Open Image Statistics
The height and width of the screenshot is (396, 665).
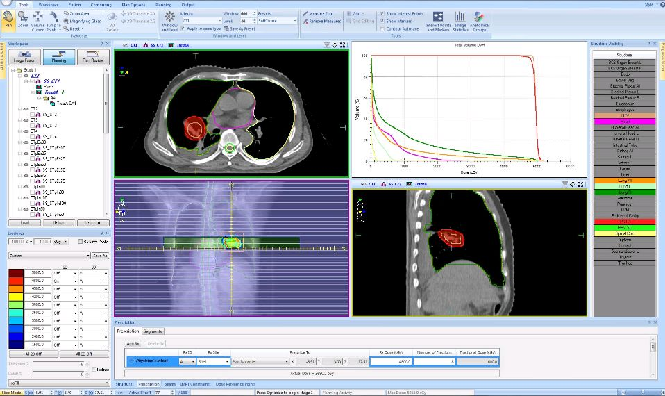[460, 21]
